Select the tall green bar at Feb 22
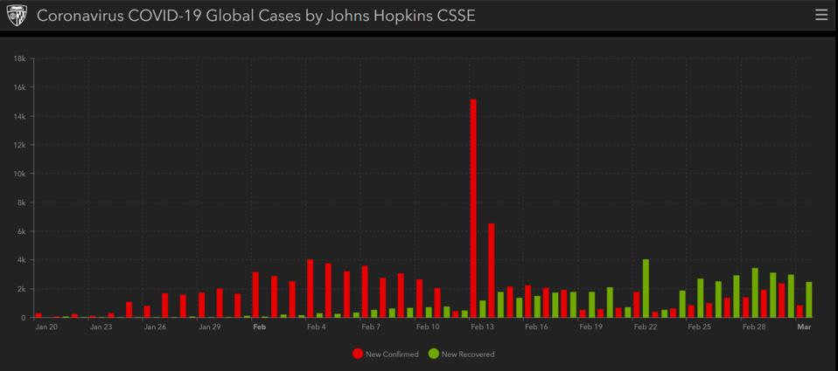838x371 pixels. click(646, 288)
